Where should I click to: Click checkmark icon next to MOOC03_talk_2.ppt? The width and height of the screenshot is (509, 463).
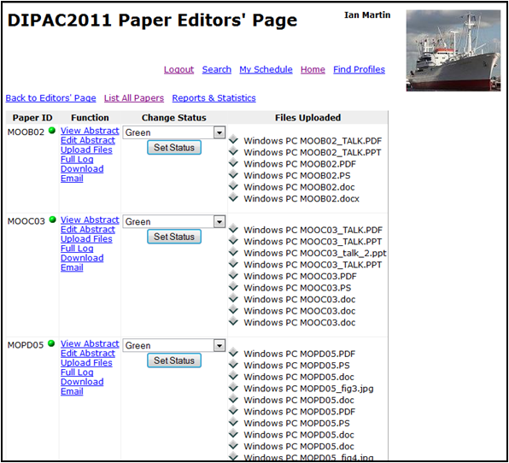[x=233, y=252]
